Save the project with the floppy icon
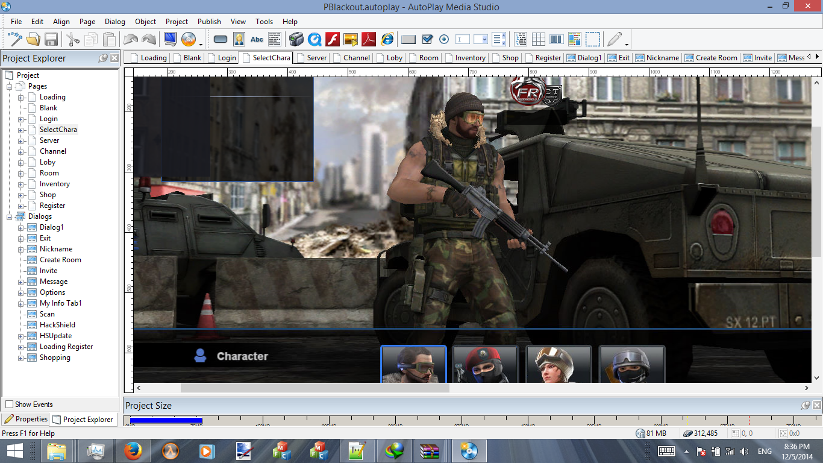The width and height of the screenshot is (823, 463). pos(51,40)
